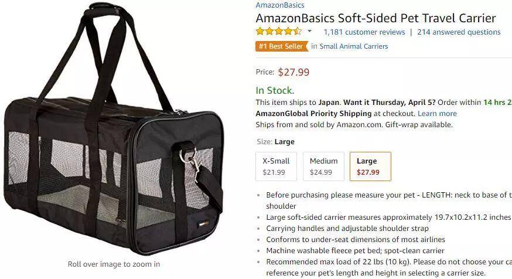Select the Large size option
This screenshot has width=512, height=279.
pos(370,166)
